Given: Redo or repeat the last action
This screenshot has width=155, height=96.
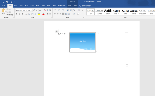Looking at the screenshot, I should 12,2.
